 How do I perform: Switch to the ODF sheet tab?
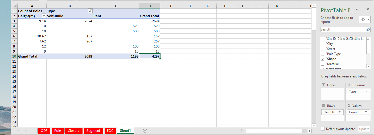point(44,130)
